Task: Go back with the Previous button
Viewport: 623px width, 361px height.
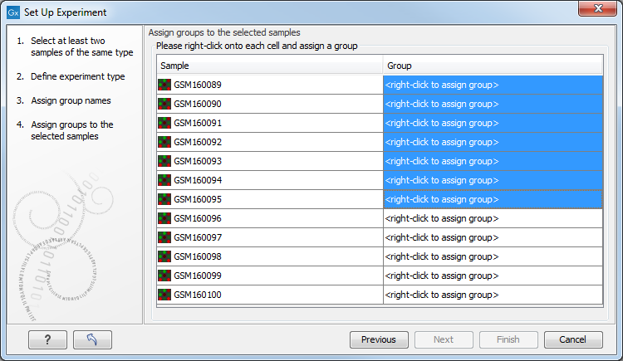Action: click(379, 339)
